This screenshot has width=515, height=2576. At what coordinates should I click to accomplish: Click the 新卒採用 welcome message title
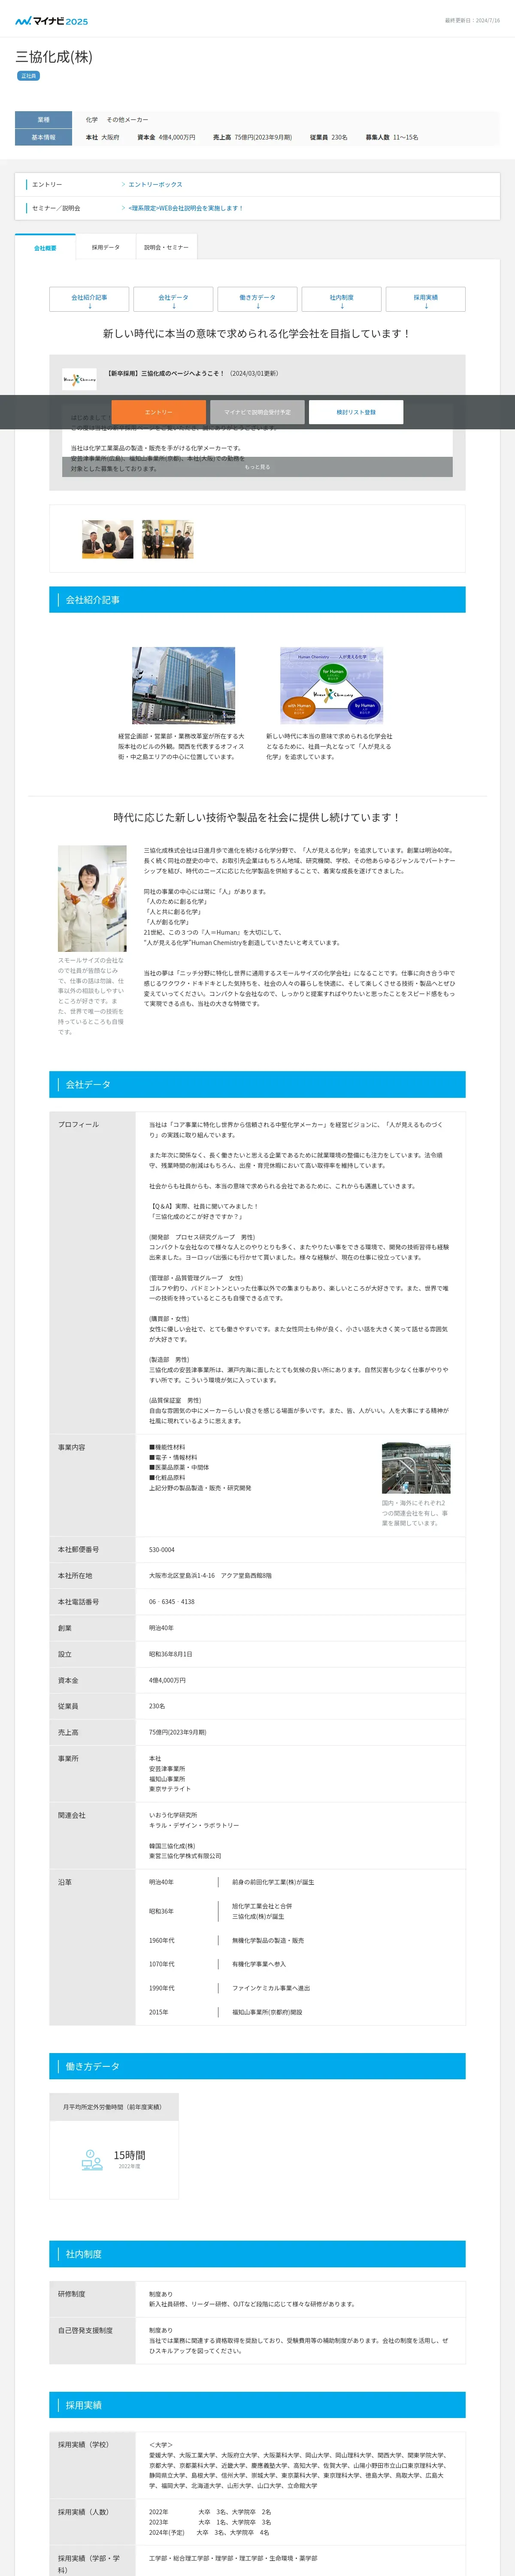pyautogui.click(x=166, y=373)
